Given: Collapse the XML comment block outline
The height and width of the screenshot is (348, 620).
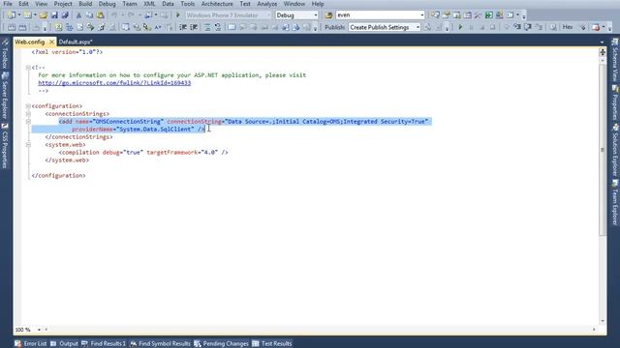Looking at the screenshot, I should point(28,68).
